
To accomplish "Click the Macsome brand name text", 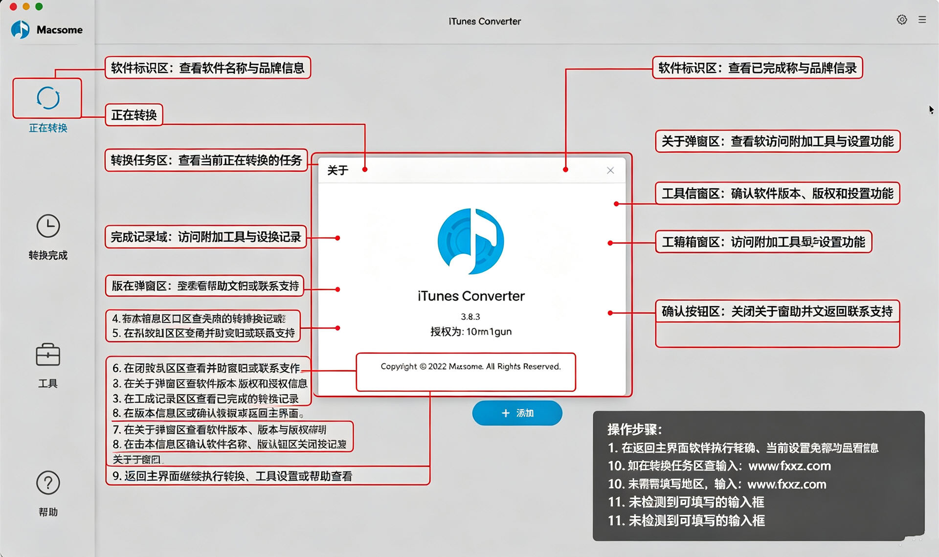I will tap(60, 30).
